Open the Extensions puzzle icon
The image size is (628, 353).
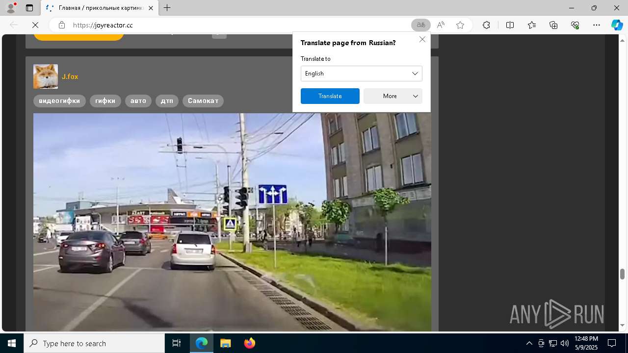point(486,25)
